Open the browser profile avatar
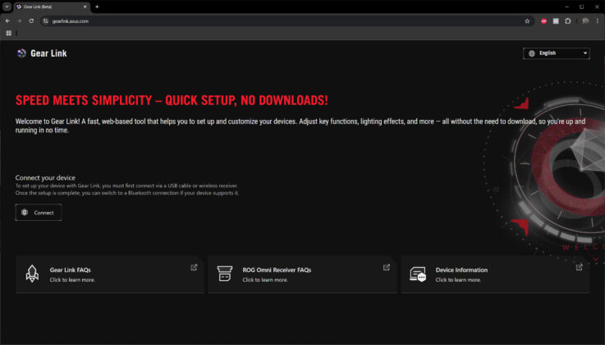 tap(585, 21)
